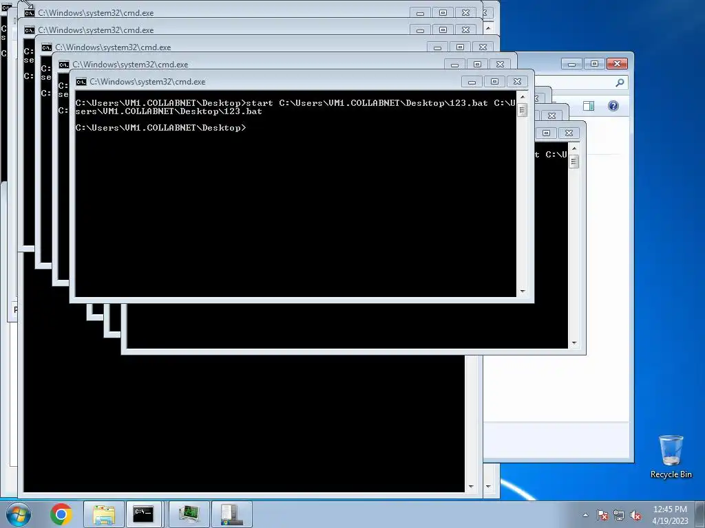This screenshot has height=528, width=705.
Task: Open clock showing 12:45 PM
Action: pos(670,515)
